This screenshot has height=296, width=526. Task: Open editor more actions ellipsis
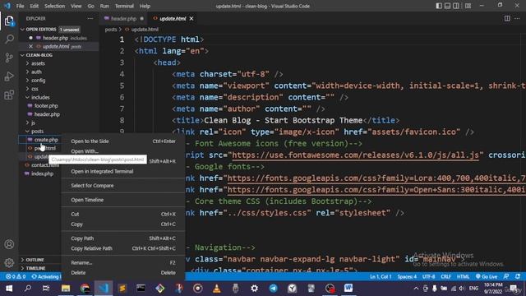coord(517,18)
